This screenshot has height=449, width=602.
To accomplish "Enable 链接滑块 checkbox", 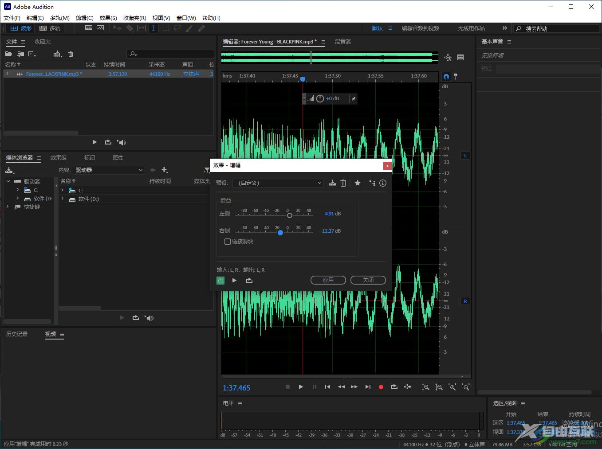I will tap(228, 242).
